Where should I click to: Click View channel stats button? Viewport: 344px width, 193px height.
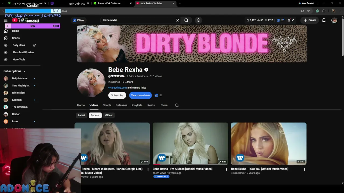coord(140,95)
